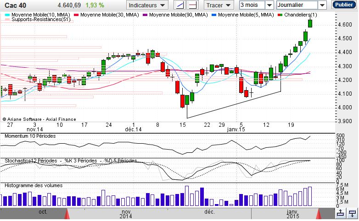Click the Histogramme des volumes label
This screenshot has height=221, width=359.
click(34, 185)
